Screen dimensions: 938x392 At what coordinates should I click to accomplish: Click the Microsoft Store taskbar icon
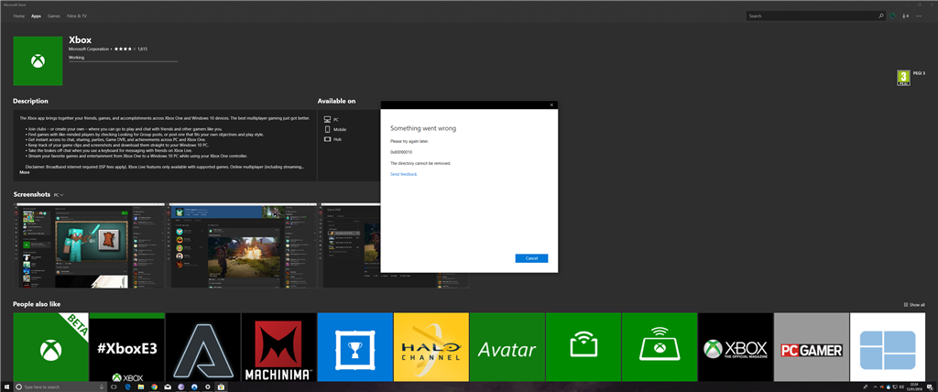click(x=221, y=387)
